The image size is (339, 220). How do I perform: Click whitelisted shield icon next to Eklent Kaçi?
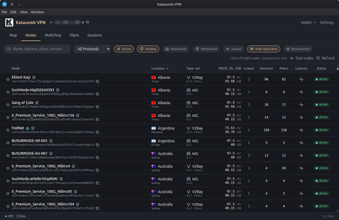34,77
